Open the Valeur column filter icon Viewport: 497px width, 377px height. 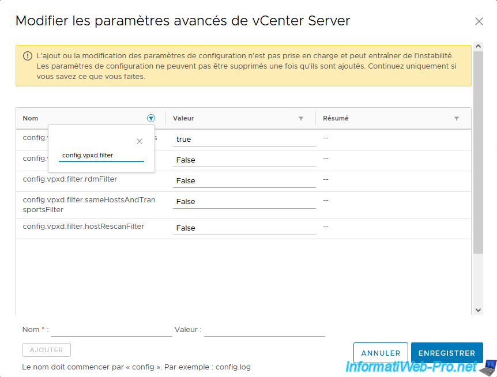click(301, 119)
